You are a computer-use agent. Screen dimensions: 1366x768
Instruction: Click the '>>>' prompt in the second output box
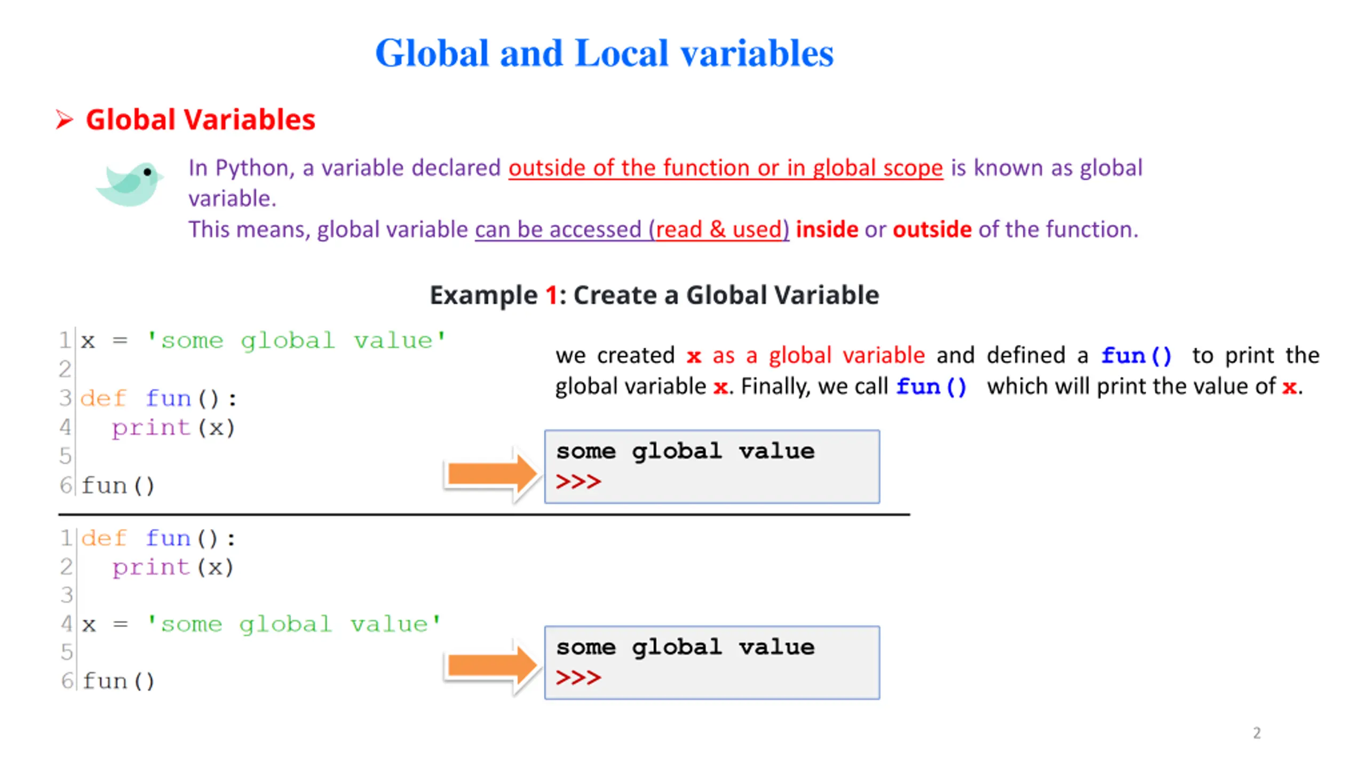[x=578, y=677]
